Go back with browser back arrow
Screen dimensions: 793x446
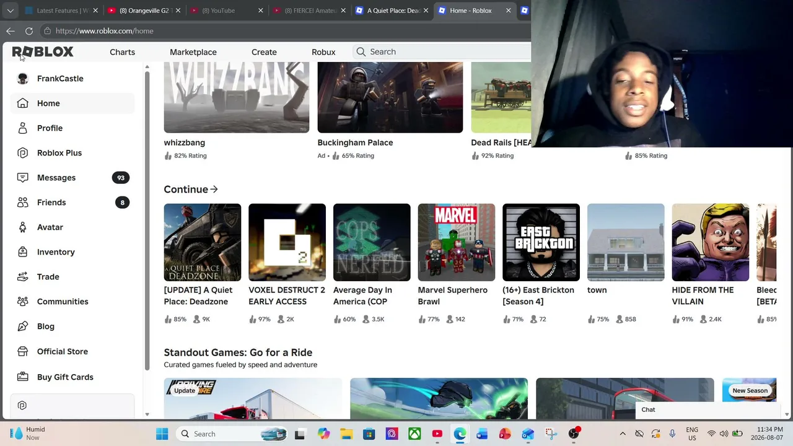(x=11, y=31)
